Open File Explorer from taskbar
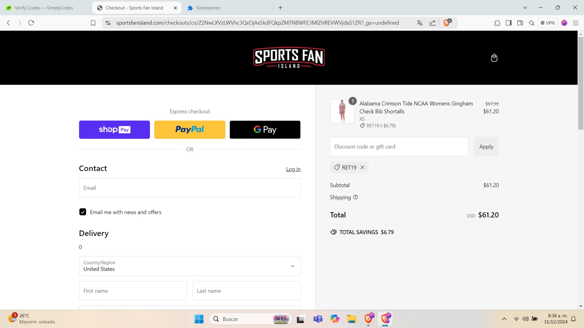584x328 pixels. pos(352,319)
